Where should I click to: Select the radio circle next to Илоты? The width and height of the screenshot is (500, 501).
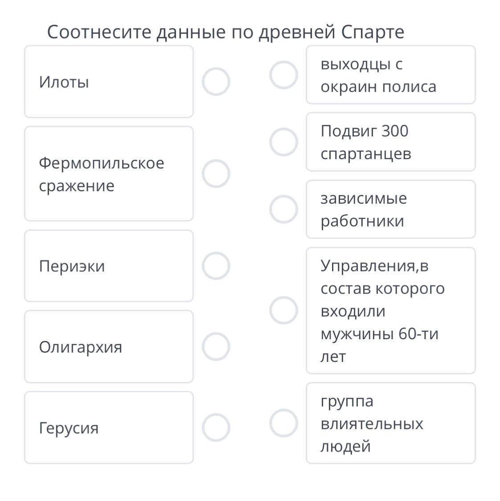[216, 82]
